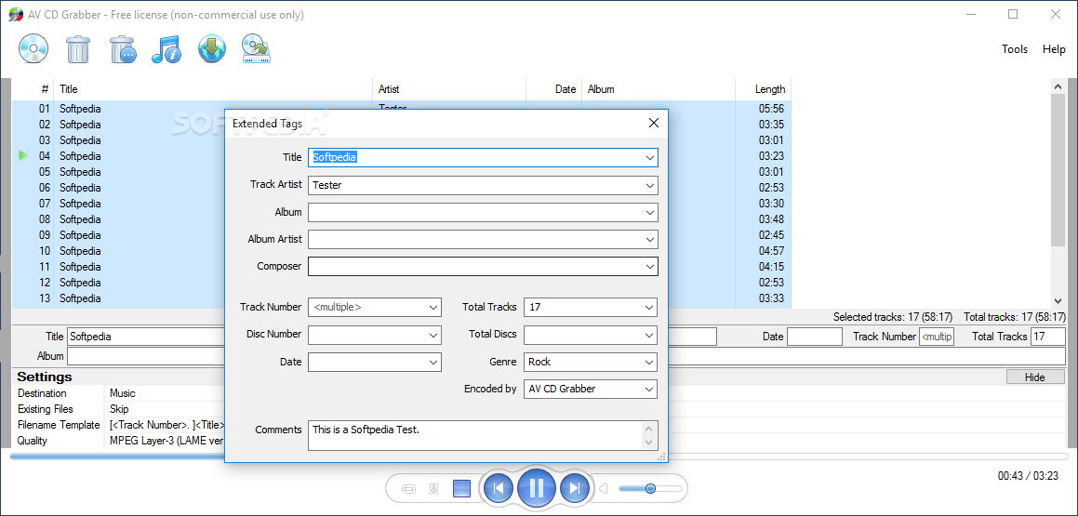The height and width of the screenshot is (516, 1078).
Task: Open the Total Discs dropdown
Action: tap(650, 335)
